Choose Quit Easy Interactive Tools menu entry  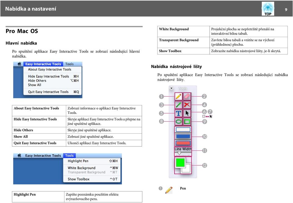point(53,92)
